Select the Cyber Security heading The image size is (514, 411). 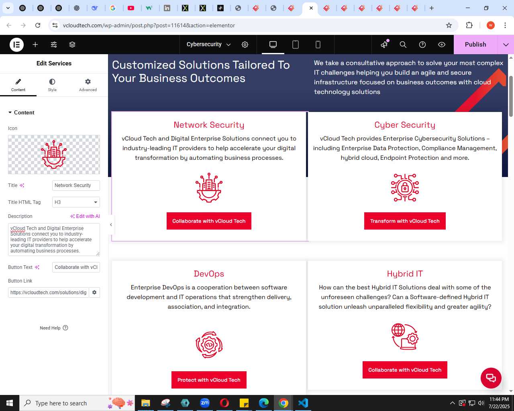405,125
